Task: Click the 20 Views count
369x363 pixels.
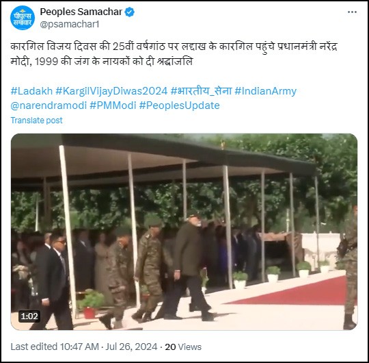Action: tap(183, 347)
